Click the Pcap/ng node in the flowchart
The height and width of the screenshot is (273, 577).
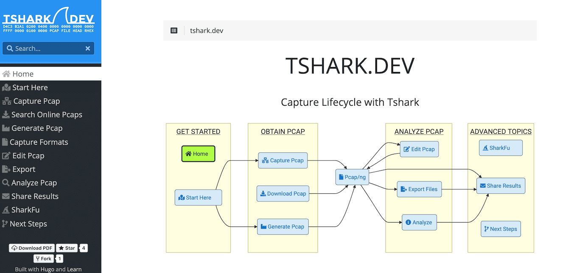[352, 177]
